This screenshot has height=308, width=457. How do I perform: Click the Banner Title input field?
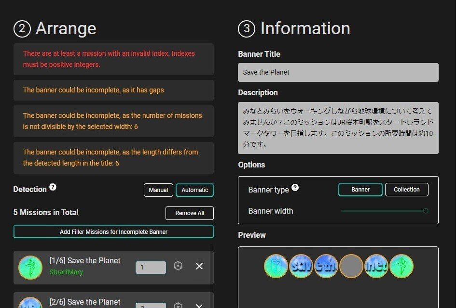(338, 72)
